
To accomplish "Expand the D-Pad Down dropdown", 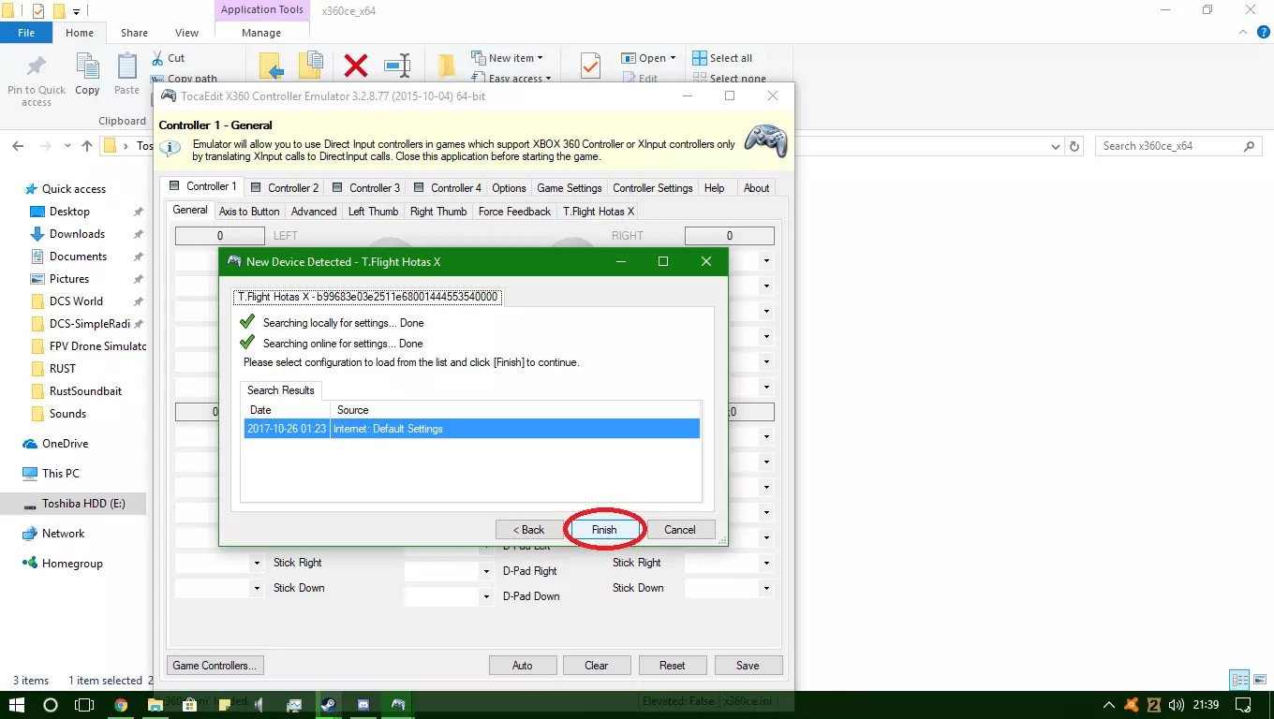I will [x=486, y=596].
